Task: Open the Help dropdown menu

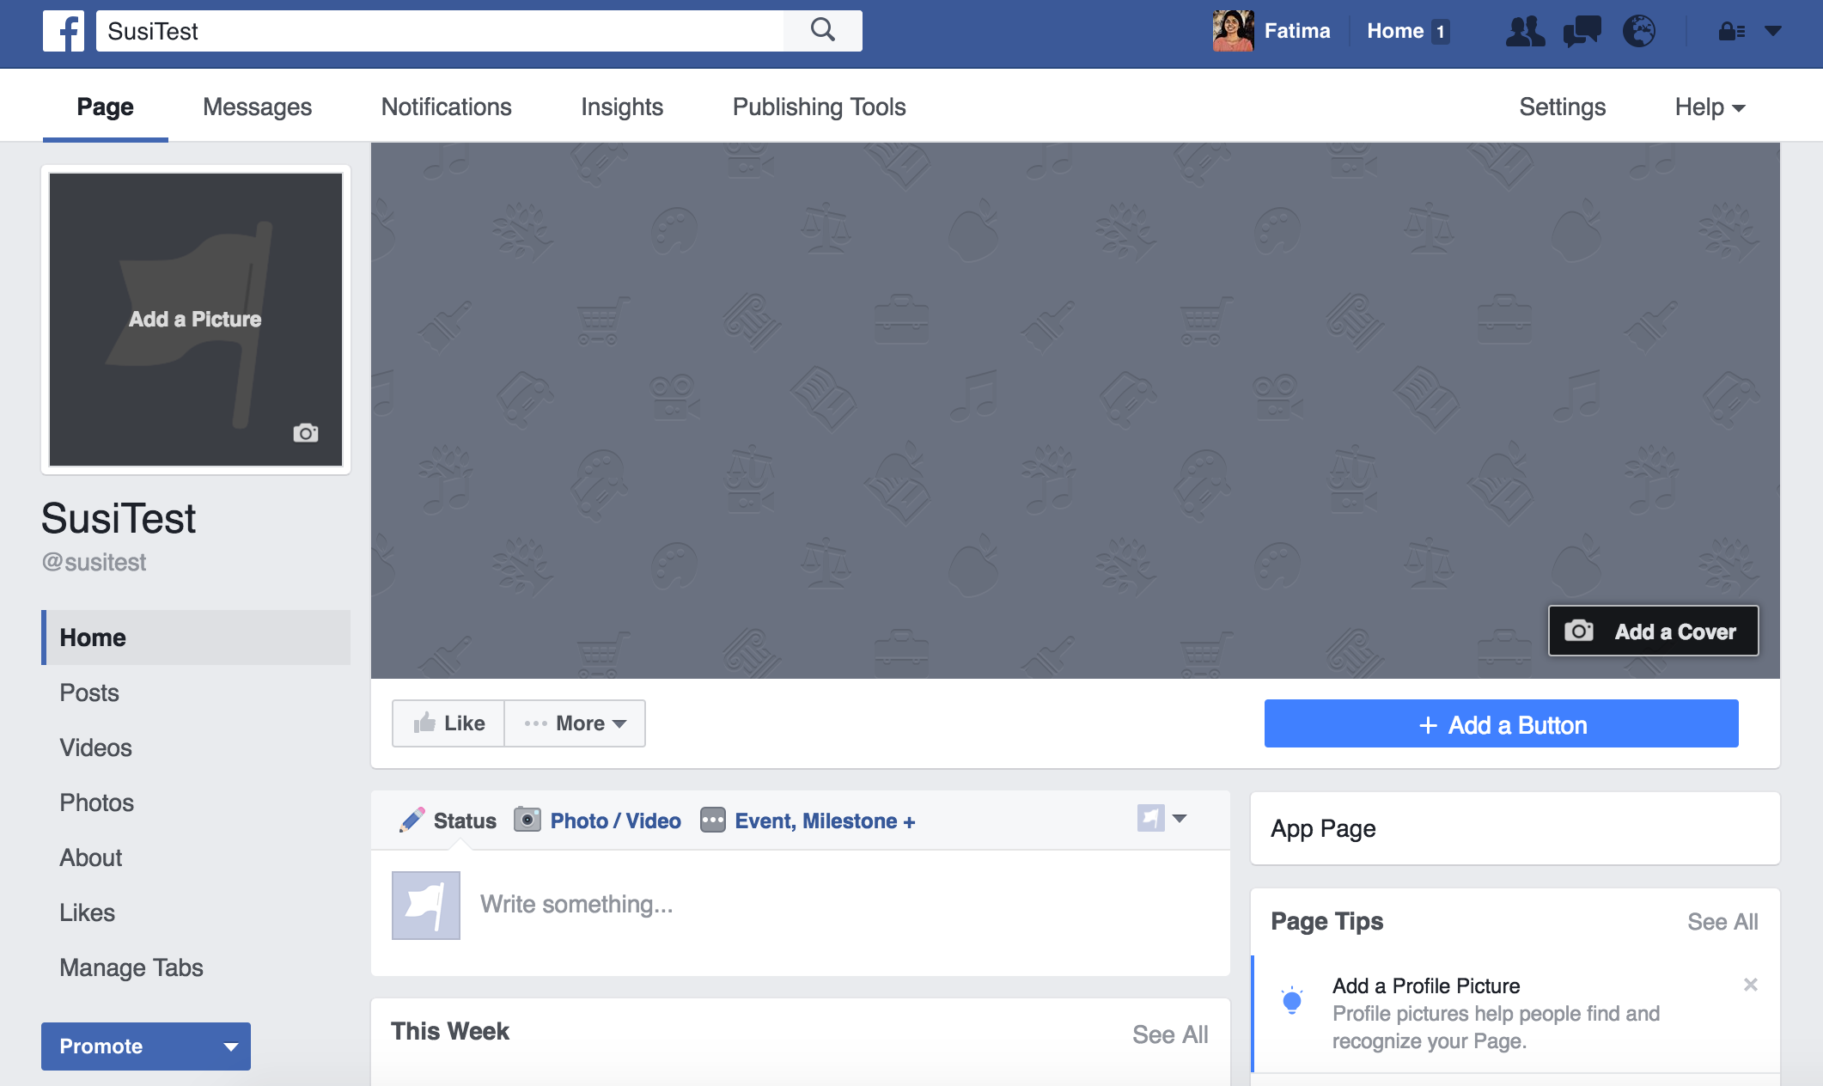Action: pyautogui.click(x=1710, y=107)
